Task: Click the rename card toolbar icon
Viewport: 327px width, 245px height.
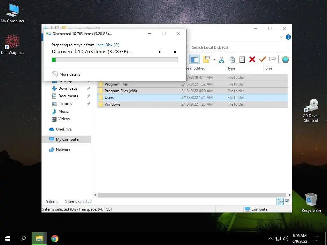Action: pyautogui.click(x=273, y=59)
